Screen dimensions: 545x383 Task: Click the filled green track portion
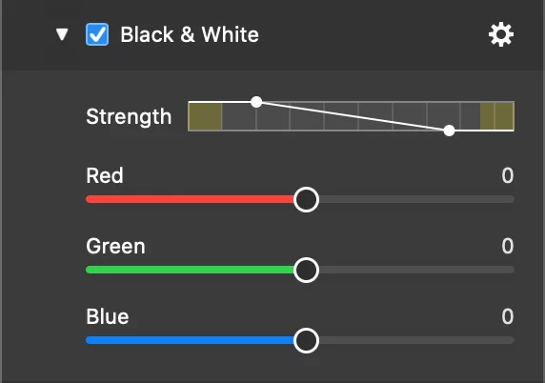[x=190, y=270]
